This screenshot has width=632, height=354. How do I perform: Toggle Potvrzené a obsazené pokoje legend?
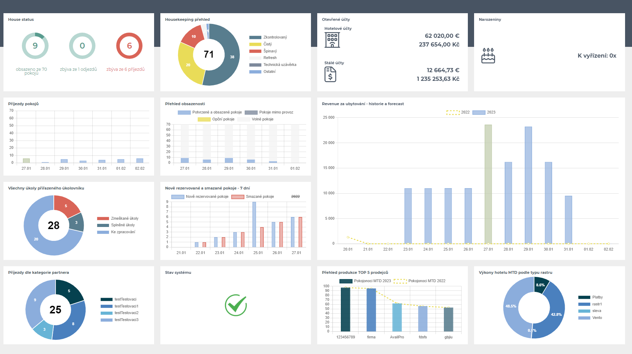[210, 112]
